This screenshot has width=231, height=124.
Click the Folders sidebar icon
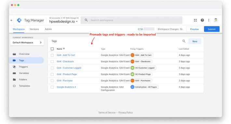pos(14,80)
